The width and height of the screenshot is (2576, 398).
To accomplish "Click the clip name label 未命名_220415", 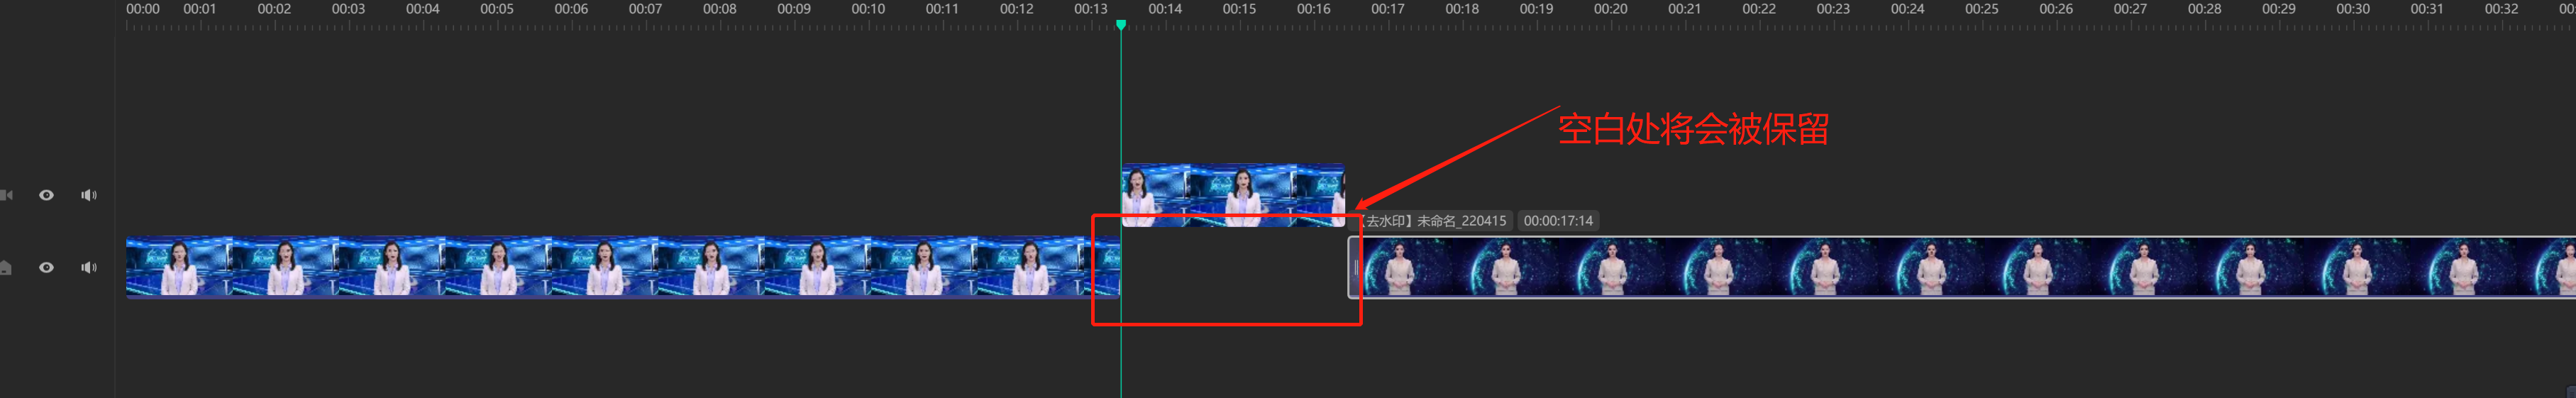I will click(1435, 221).
